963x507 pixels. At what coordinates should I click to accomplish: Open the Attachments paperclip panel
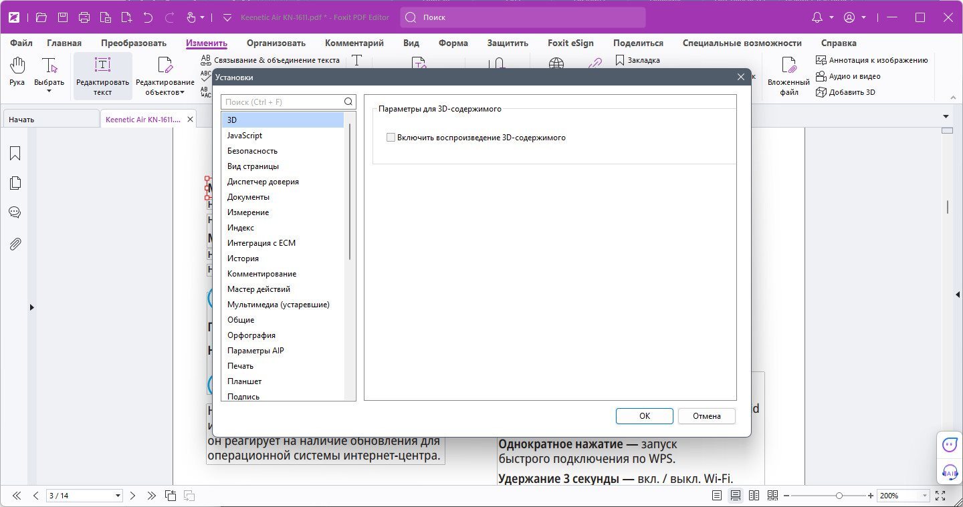[15, 244]
